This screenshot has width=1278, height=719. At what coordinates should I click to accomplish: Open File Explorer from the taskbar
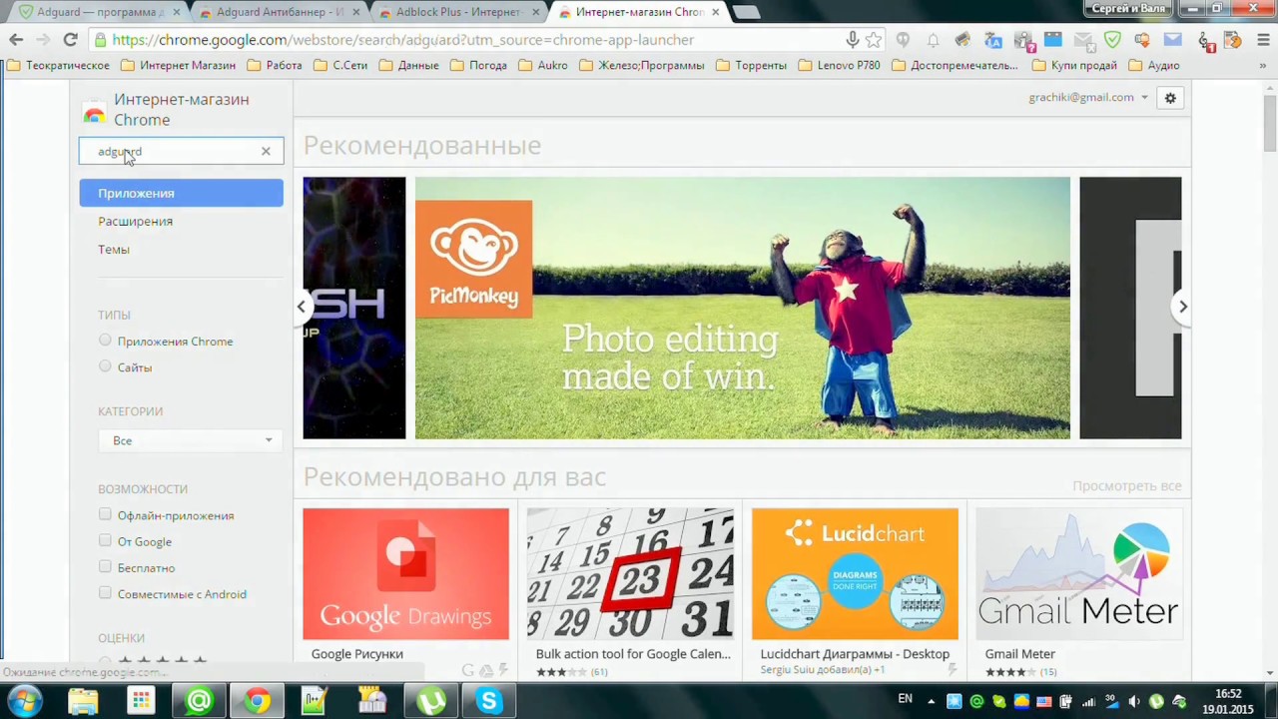point(83,701)
